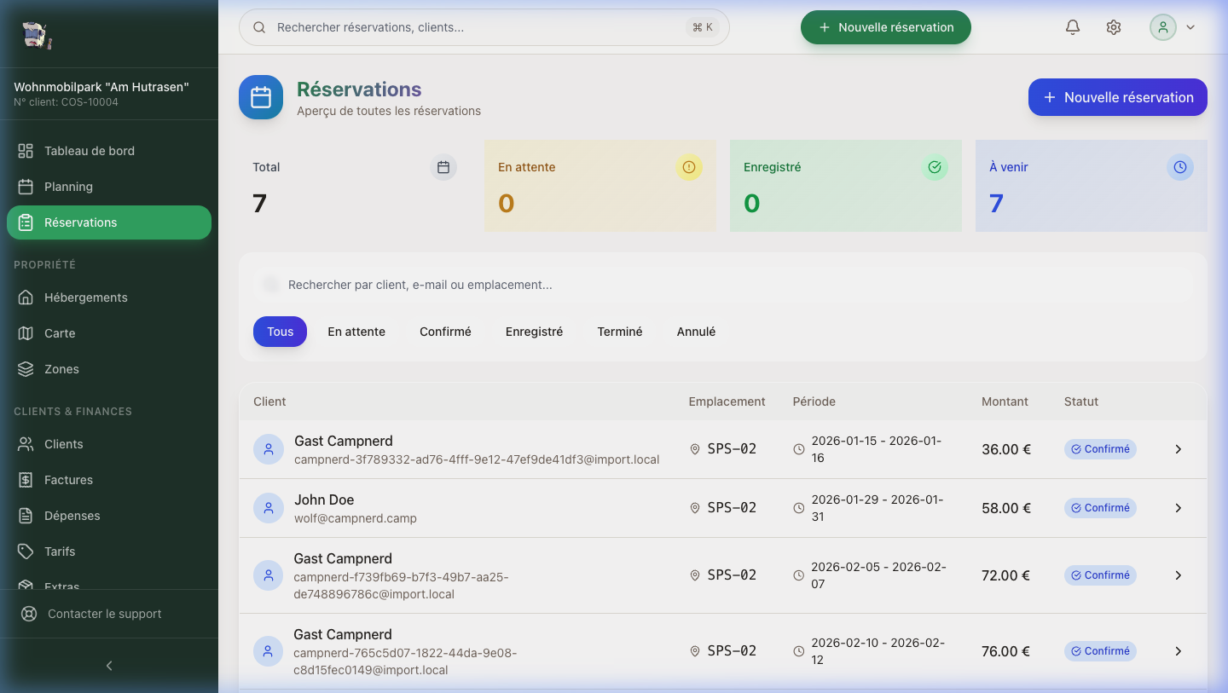This screenshot has height=693, width=1228.
Task: Select the Terminé filter tab
Action: tap(620, 332)
